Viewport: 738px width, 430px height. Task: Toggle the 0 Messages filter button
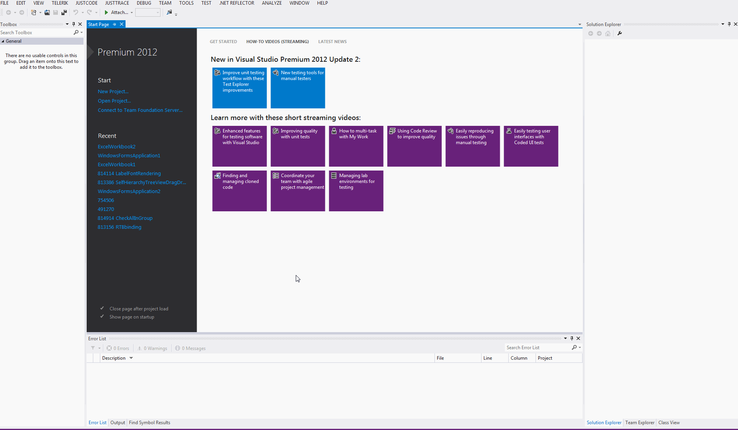[190, 348]
